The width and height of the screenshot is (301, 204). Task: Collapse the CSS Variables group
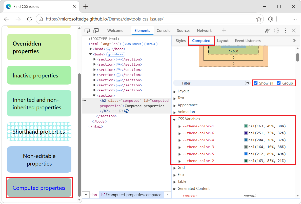pos(174,119)
